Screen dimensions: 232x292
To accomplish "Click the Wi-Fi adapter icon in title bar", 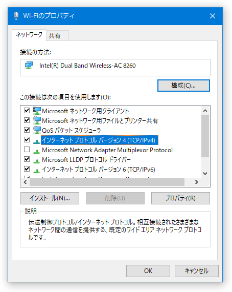I will tap(16, 16).
